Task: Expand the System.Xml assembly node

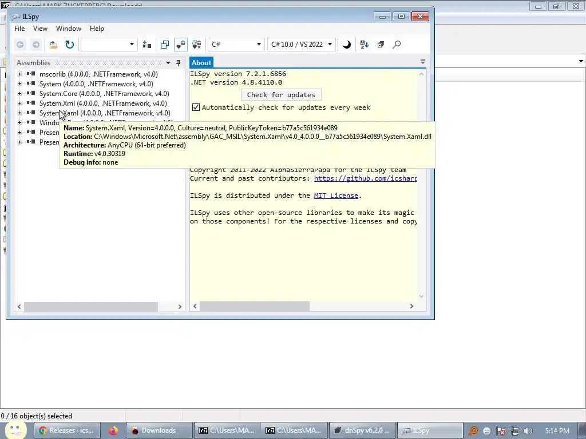Action: [20, 103]
